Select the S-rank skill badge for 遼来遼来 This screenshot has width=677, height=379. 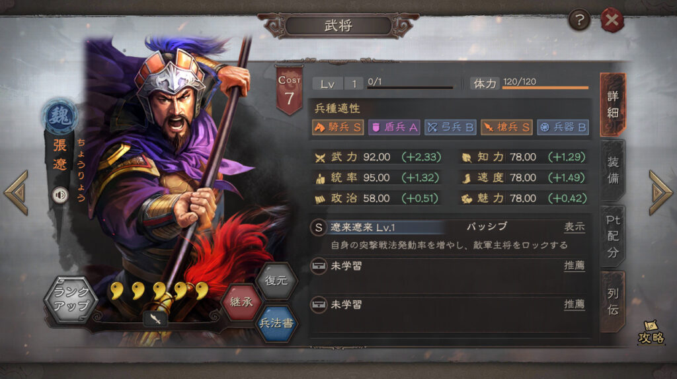318,228
